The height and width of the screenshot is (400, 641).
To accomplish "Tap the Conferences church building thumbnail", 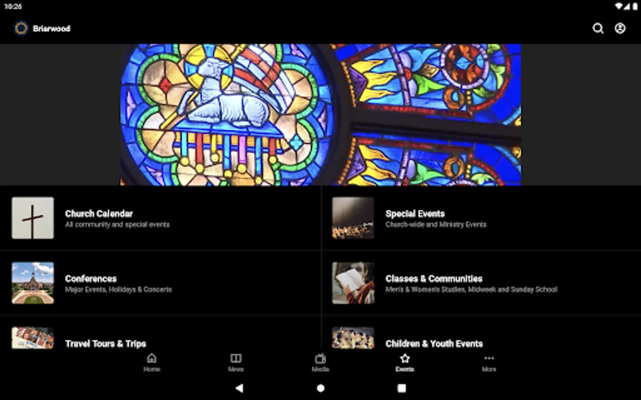I will pos(33,283).
